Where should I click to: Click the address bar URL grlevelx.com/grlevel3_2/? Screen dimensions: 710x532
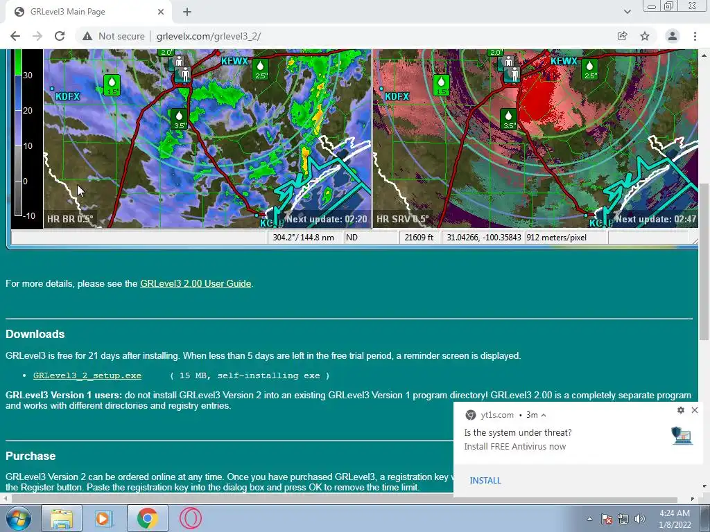click(209, 36)
